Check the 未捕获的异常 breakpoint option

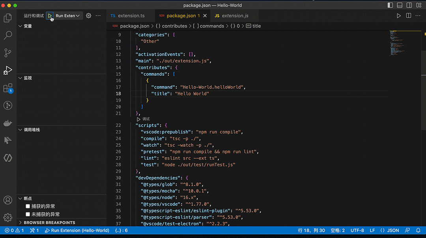pos(27,214)
